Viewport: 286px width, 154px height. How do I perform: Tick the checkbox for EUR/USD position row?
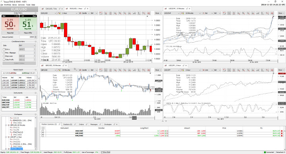pos(43,136)
